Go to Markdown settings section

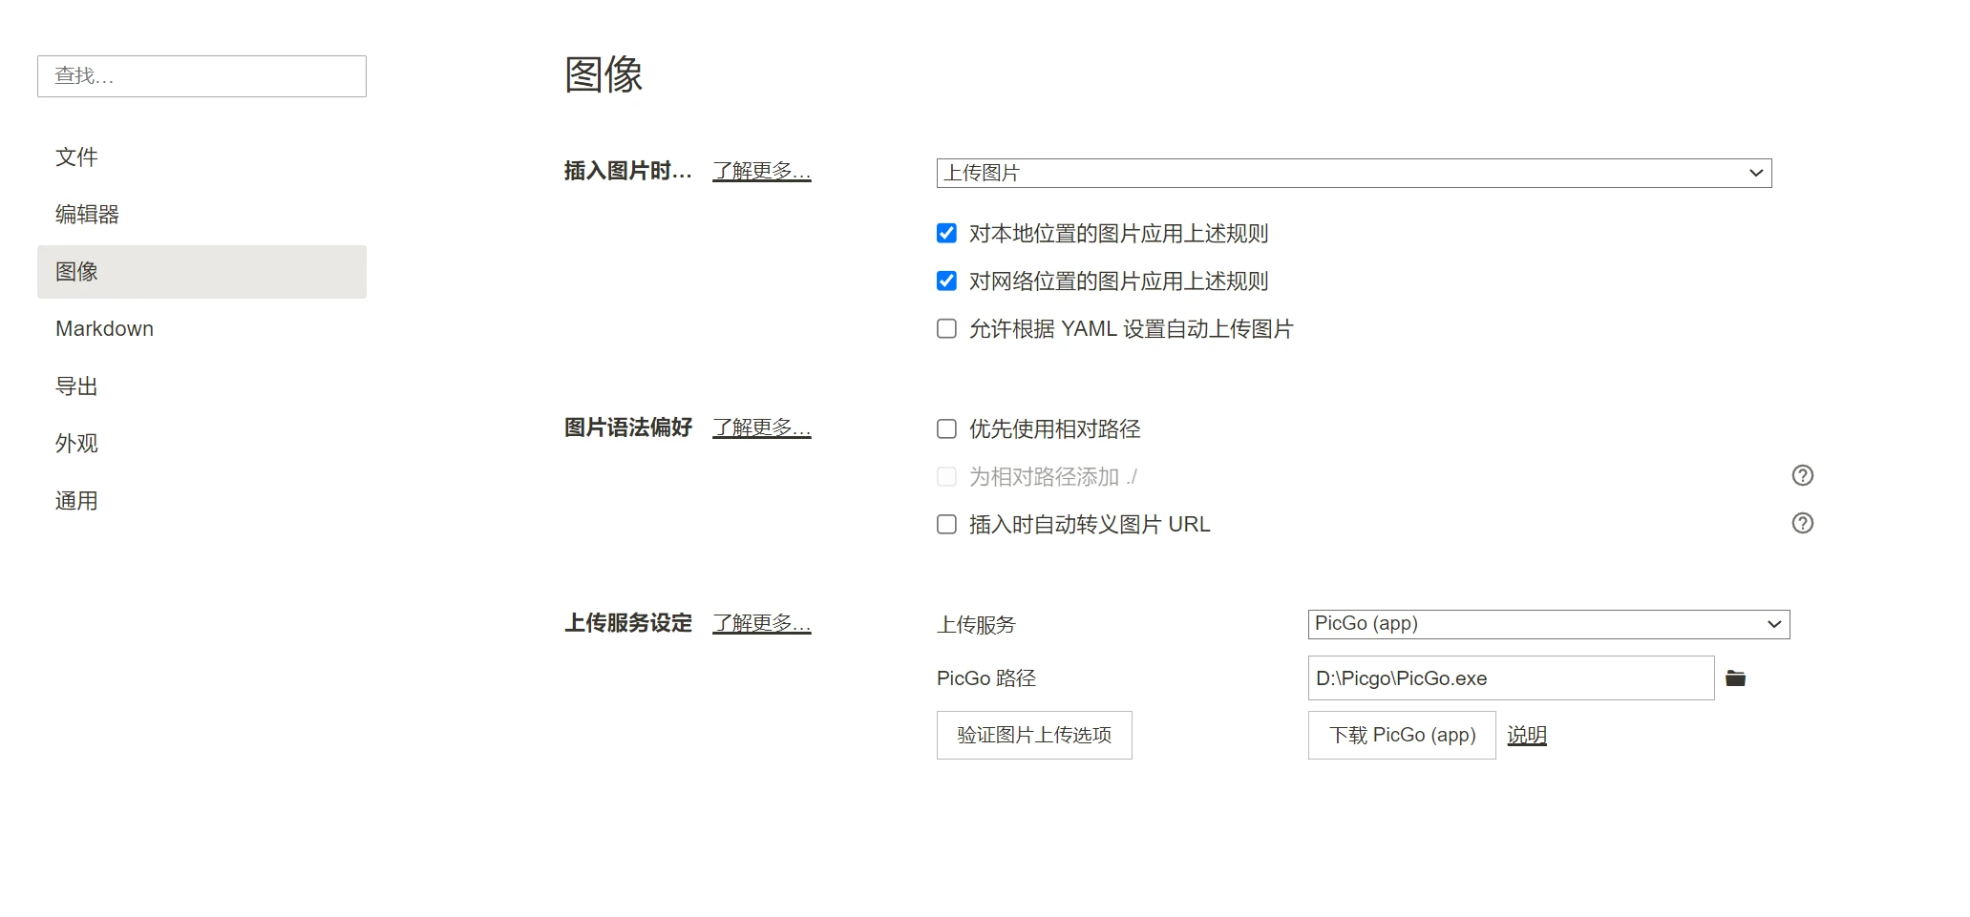coord(104,329)
